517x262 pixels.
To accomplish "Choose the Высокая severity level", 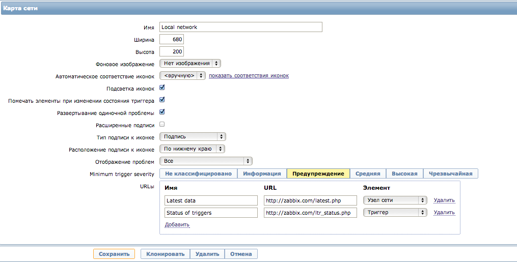I will 404,173.
